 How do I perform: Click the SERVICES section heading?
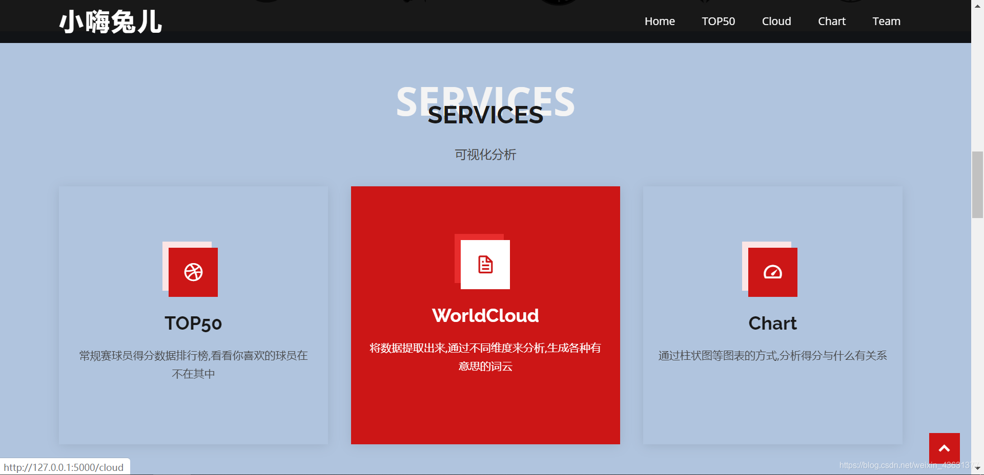click(x=485, y=115)
